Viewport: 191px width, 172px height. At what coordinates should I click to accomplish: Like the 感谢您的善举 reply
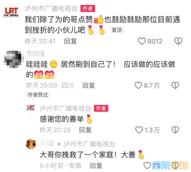[139, 130]
